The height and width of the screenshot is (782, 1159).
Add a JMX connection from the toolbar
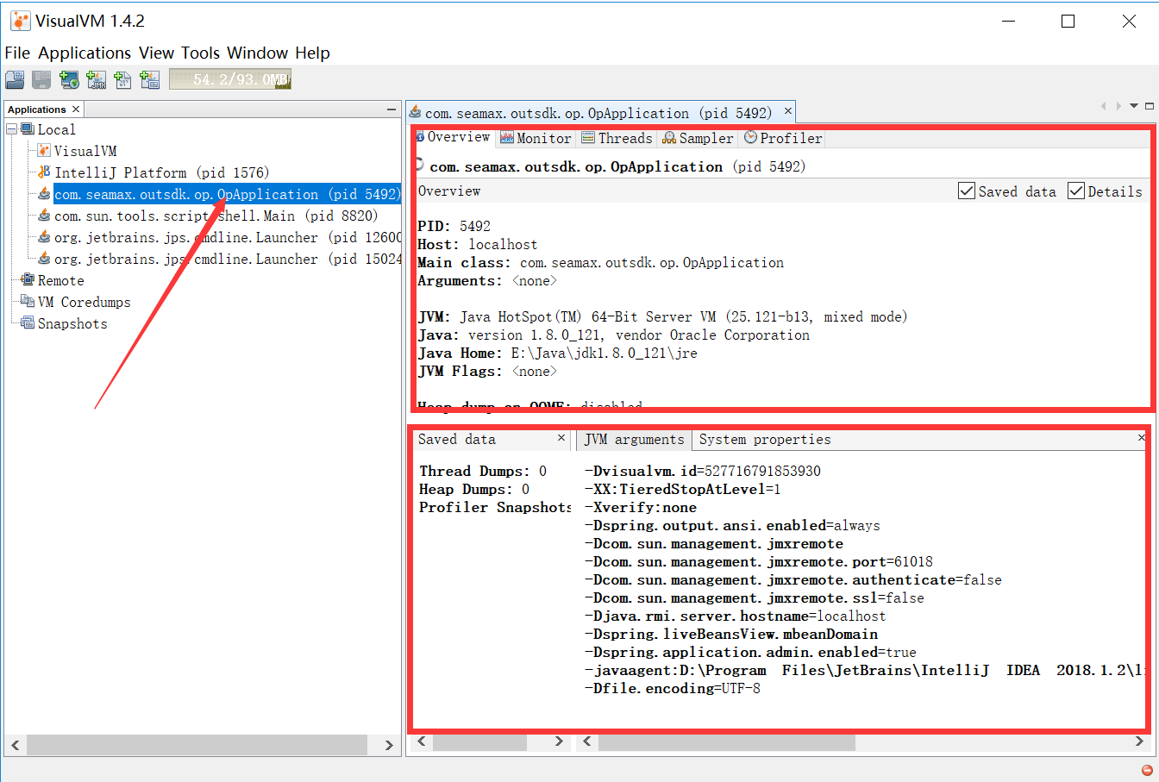click(x=97, y=79)
